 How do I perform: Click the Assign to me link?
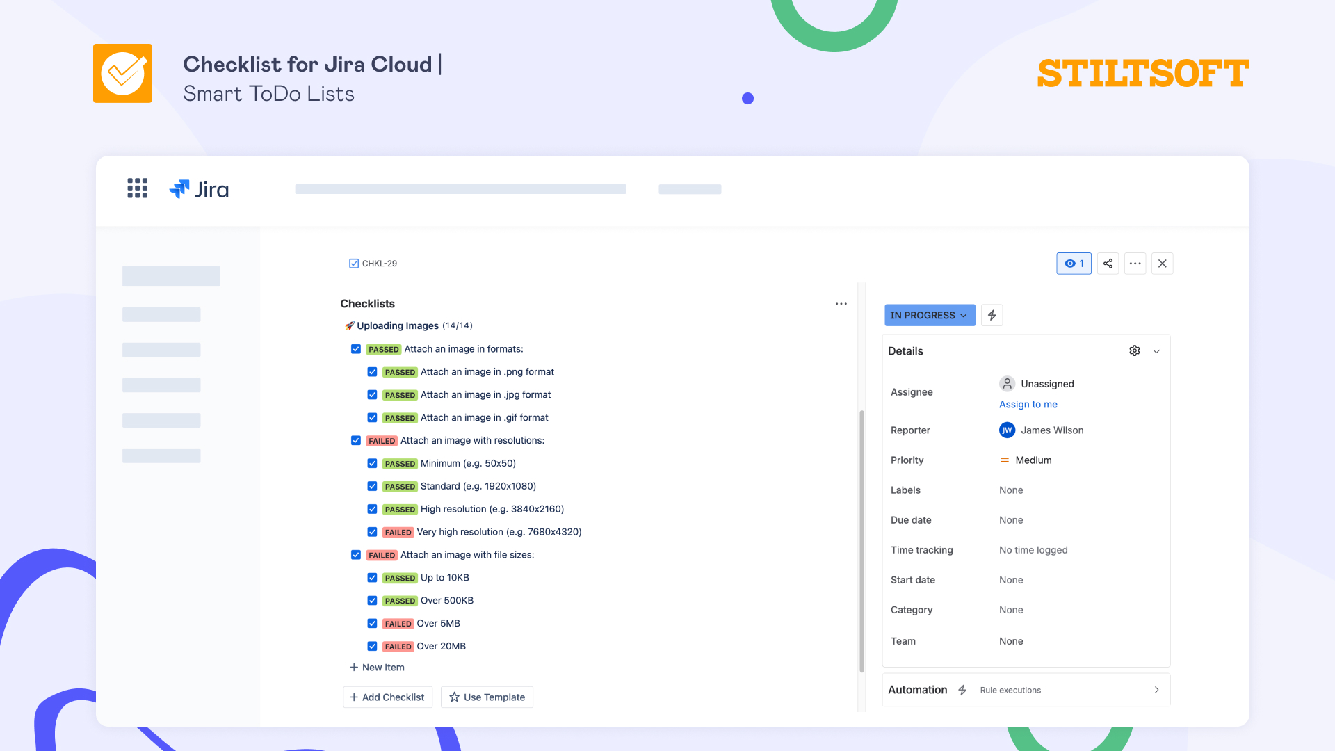click(x=1028, y=404)
